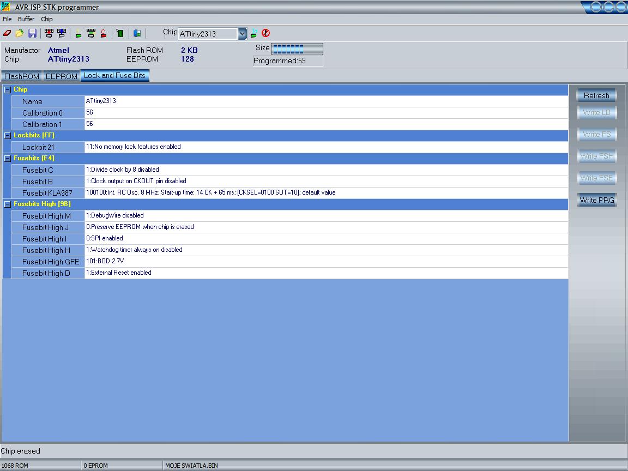Click the dark green chip icon in toolbar

pos(120,33)
